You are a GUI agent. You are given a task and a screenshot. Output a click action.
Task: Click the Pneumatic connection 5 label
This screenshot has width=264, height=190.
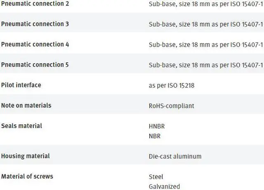35,65
